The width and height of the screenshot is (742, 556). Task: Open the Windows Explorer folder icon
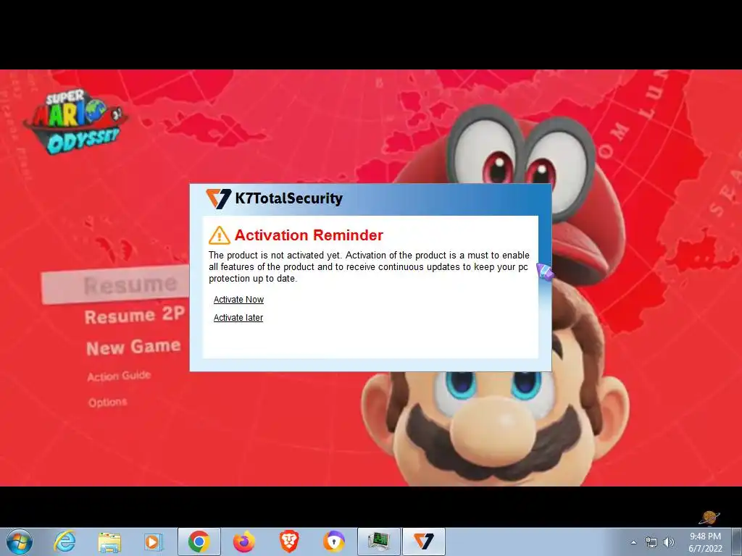[x=109, y=542]
